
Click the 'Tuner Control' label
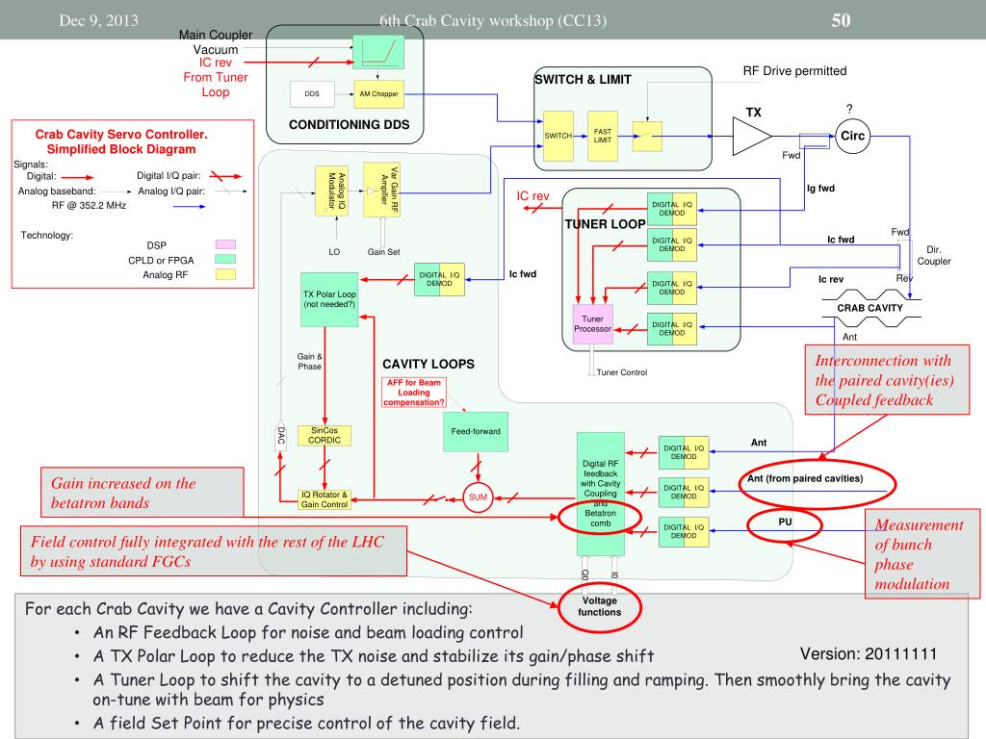point(622,372)
